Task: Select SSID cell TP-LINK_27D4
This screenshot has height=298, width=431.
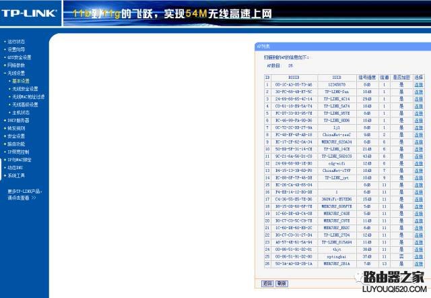Action: point(337,235)
